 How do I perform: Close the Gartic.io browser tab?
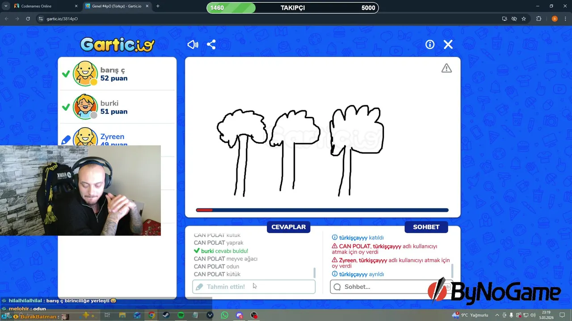[x=148, y=6]
